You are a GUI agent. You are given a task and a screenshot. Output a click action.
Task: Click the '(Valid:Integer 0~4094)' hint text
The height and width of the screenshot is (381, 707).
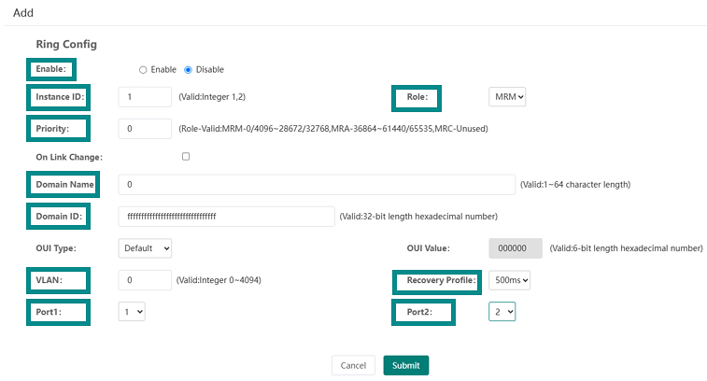[219, 280]
